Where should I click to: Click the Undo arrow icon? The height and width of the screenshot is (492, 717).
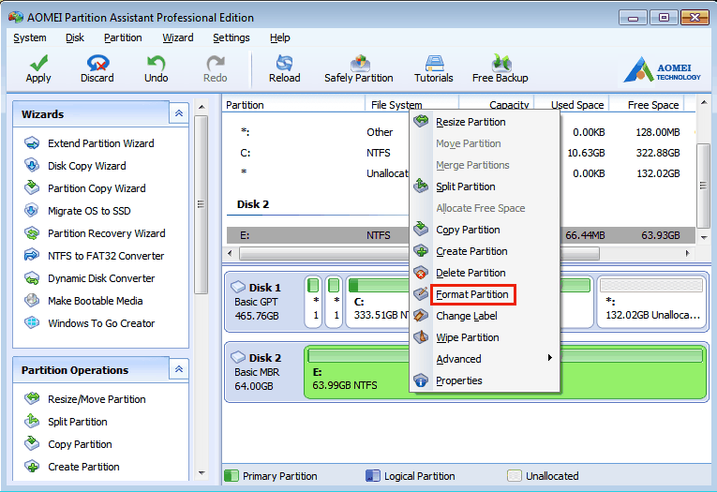(156, 63)
